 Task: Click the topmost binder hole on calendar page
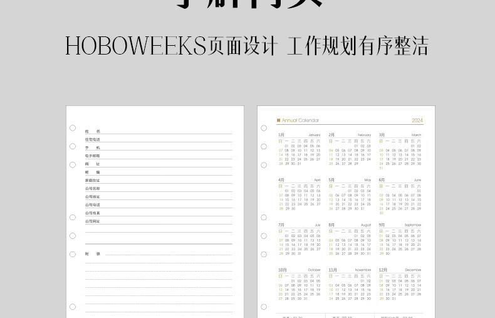coord(264,128)
